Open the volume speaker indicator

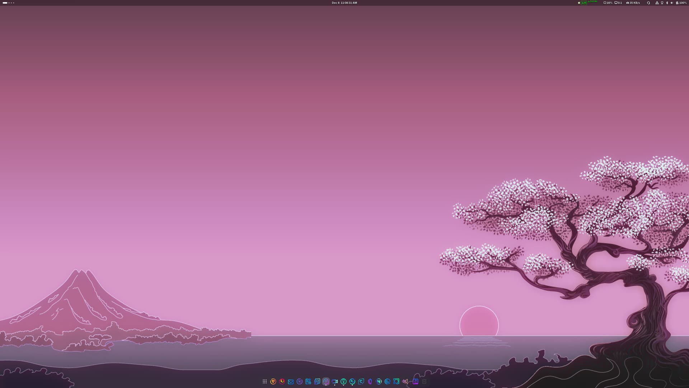(x=672, y=3)
